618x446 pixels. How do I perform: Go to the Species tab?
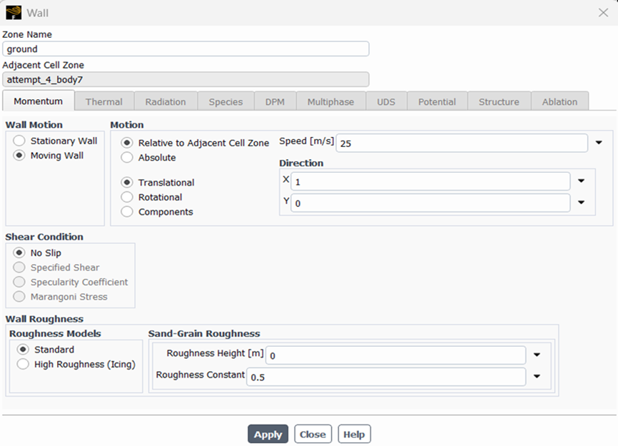click(226, 101)
